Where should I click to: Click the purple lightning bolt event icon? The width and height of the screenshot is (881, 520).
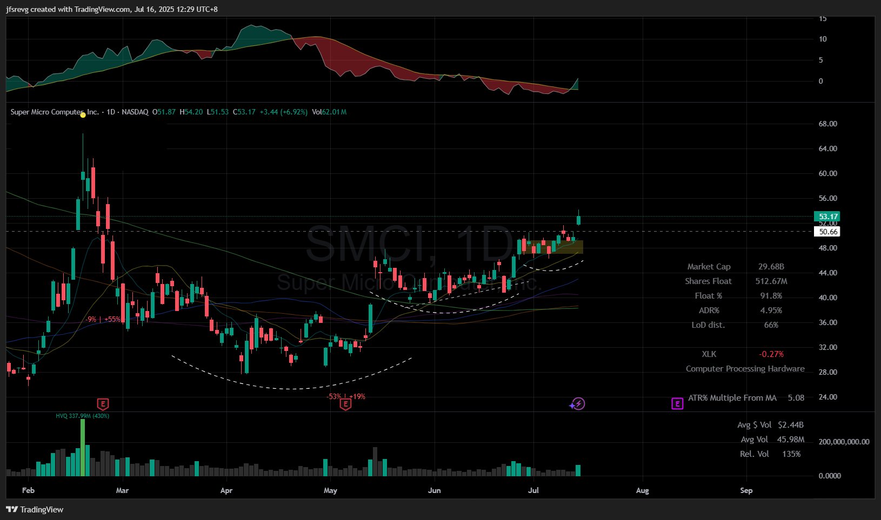578,404
